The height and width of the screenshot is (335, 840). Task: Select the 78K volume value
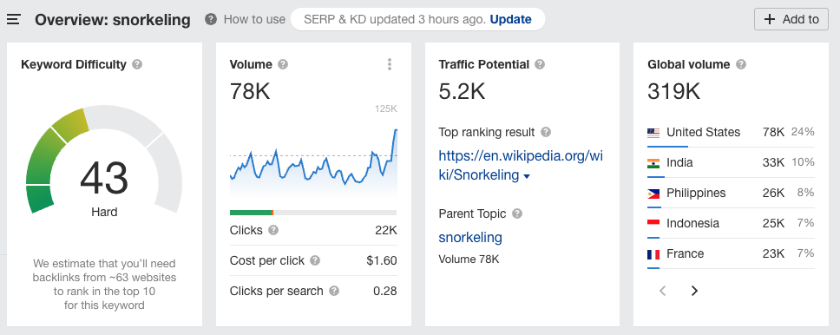point(250,91)
